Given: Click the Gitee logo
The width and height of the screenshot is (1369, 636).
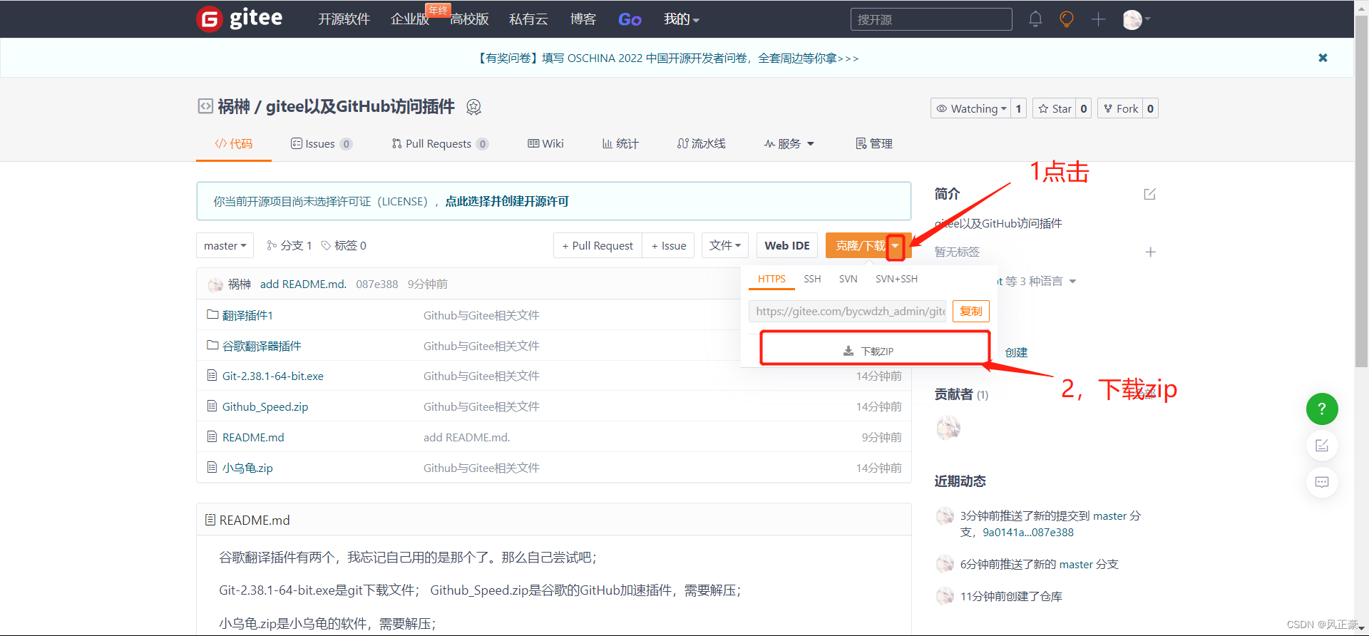Looking at the screenshot, I should pos(240,19).
